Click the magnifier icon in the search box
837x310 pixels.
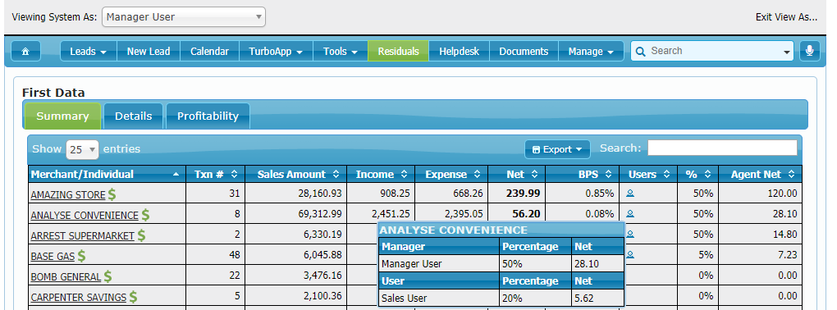(x=641, y=51)
